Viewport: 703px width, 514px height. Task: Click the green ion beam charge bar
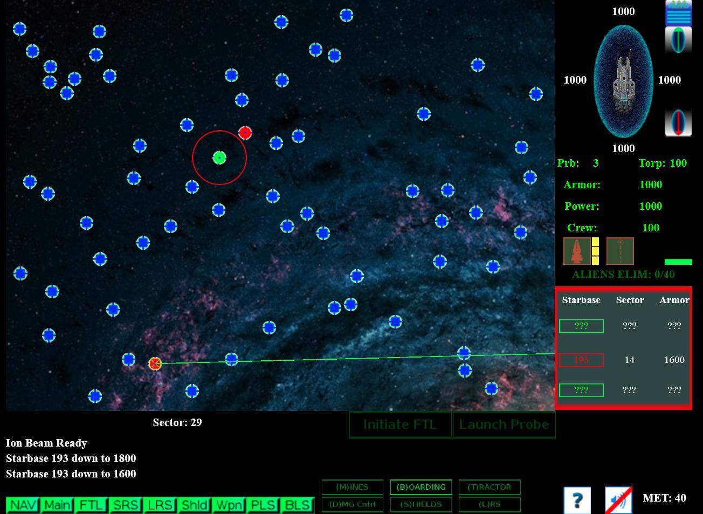pos(678,262)
